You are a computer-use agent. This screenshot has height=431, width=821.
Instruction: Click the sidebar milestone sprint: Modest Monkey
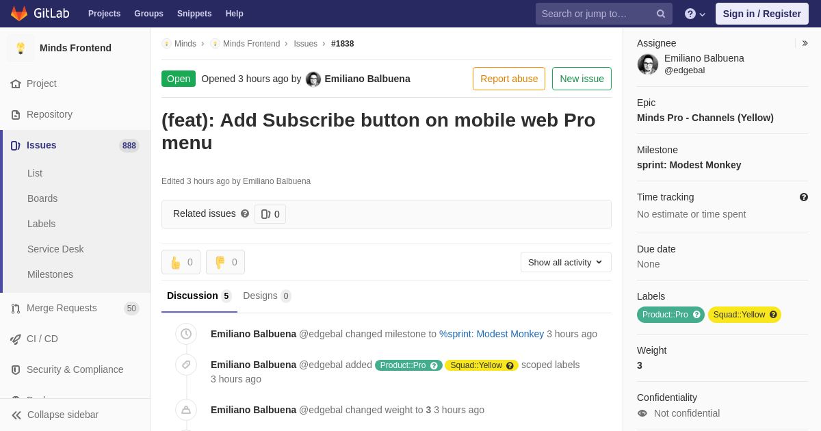click(x=689, y=165)
